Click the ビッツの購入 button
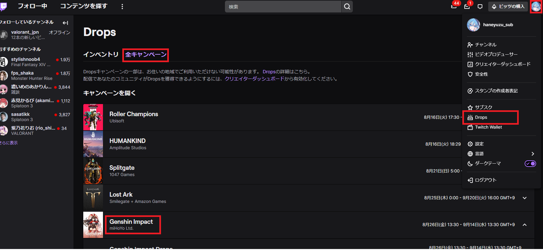This screenshot has height=250, width=543. (508, 7)
